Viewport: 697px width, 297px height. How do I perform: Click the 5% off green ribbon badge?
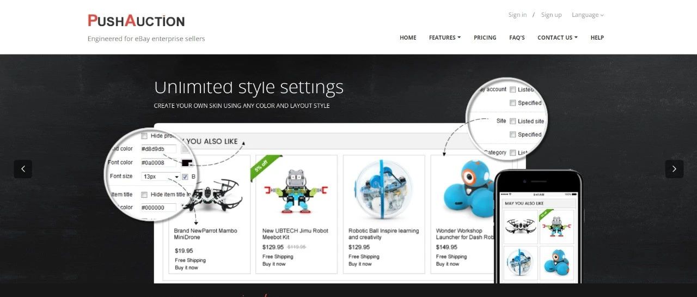point(265,167)
